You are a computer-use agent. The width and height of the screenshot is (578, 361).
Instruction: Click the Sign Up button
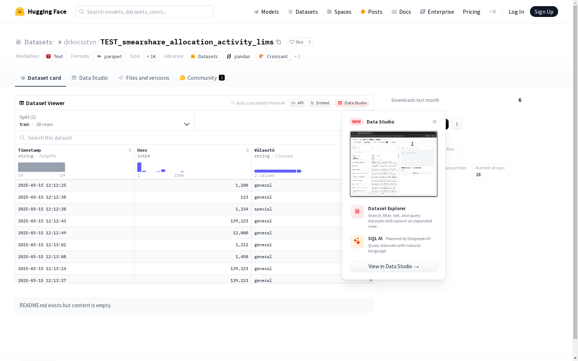544,12
